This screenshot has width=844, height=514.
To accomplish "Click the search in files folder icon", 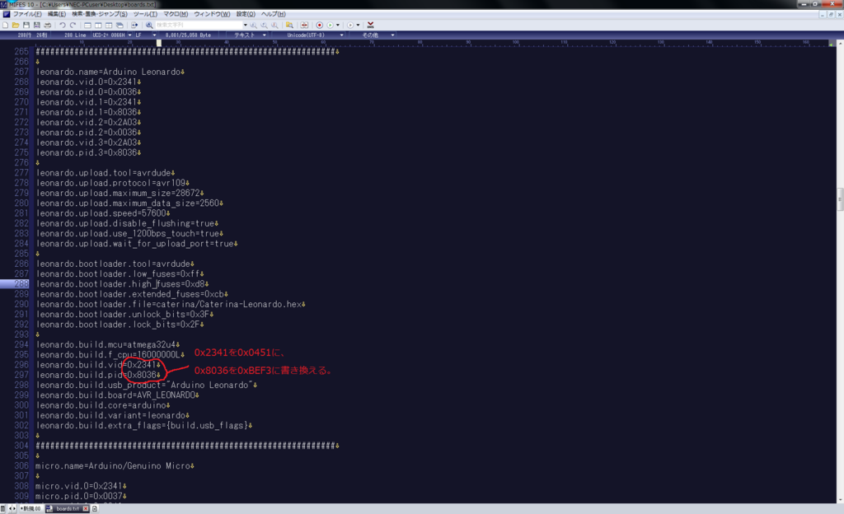I will pyautogui.click(x=289, y=25).
